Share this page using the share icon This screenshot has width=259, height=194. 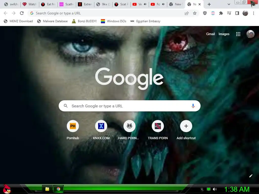pyautogui.click(x=187, y=13)
